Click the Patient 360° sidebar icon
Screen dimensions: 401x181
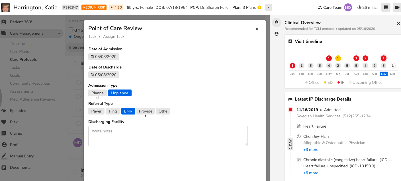click(4, 22)
